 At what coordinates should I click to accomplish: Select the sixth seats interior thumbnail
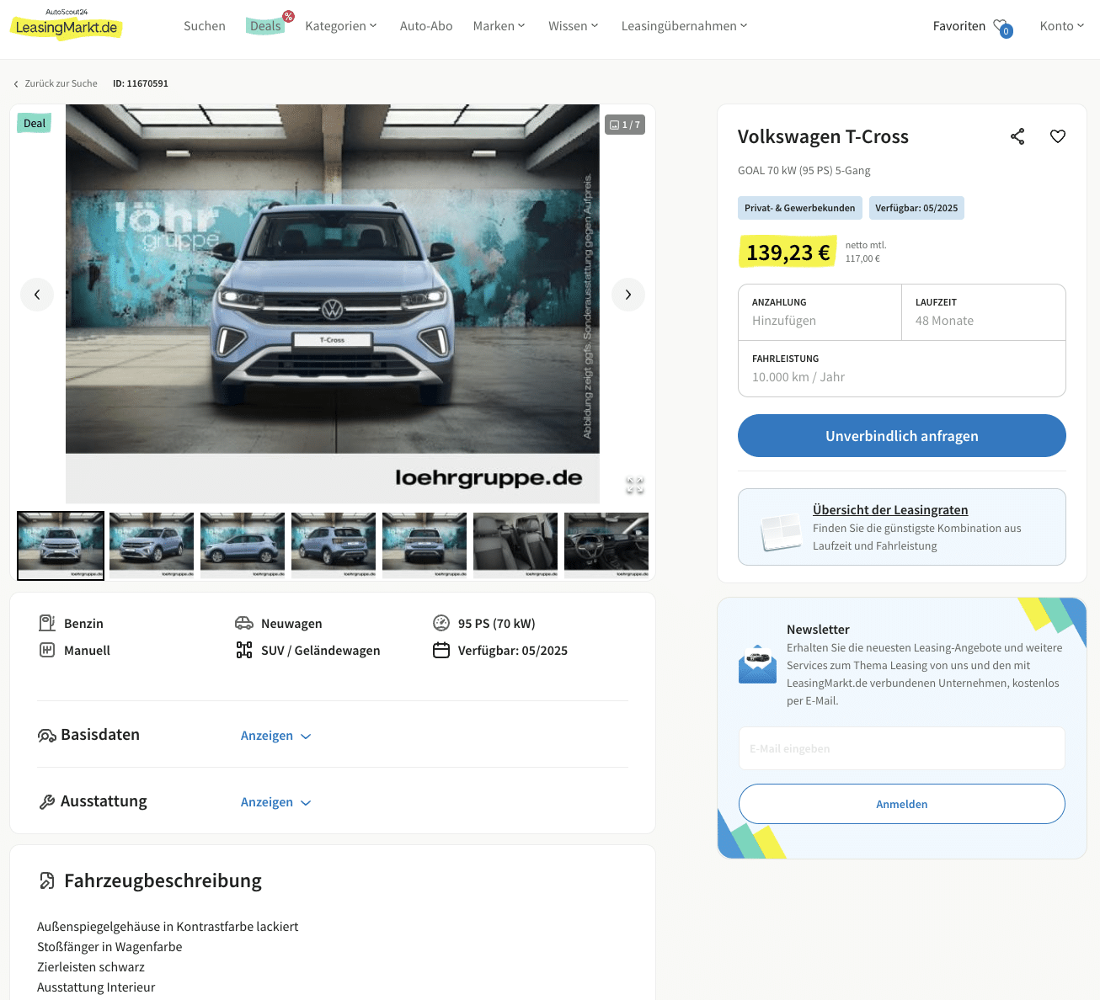click(x=515, y=545)
